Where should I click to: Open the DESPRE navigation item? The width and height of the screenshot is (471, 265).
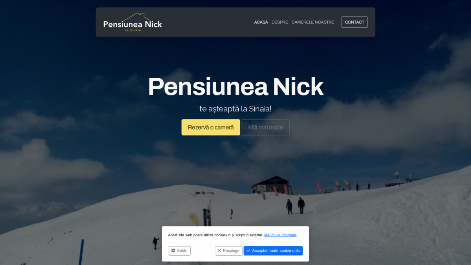click(x=280, y=22)
